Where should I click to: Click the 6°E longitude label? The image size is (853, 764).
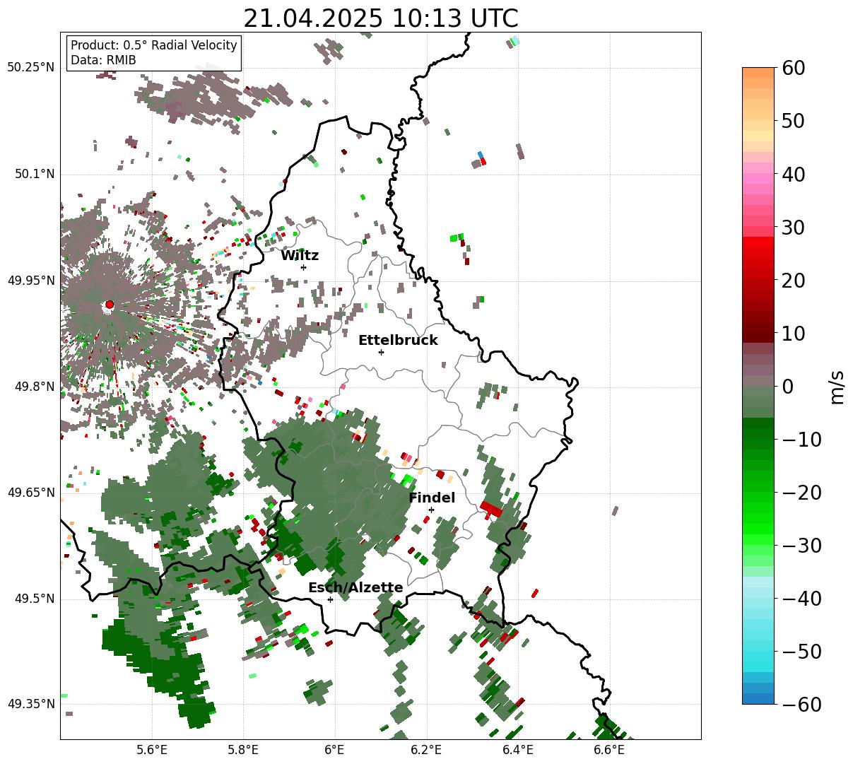(x=335, y=750)
